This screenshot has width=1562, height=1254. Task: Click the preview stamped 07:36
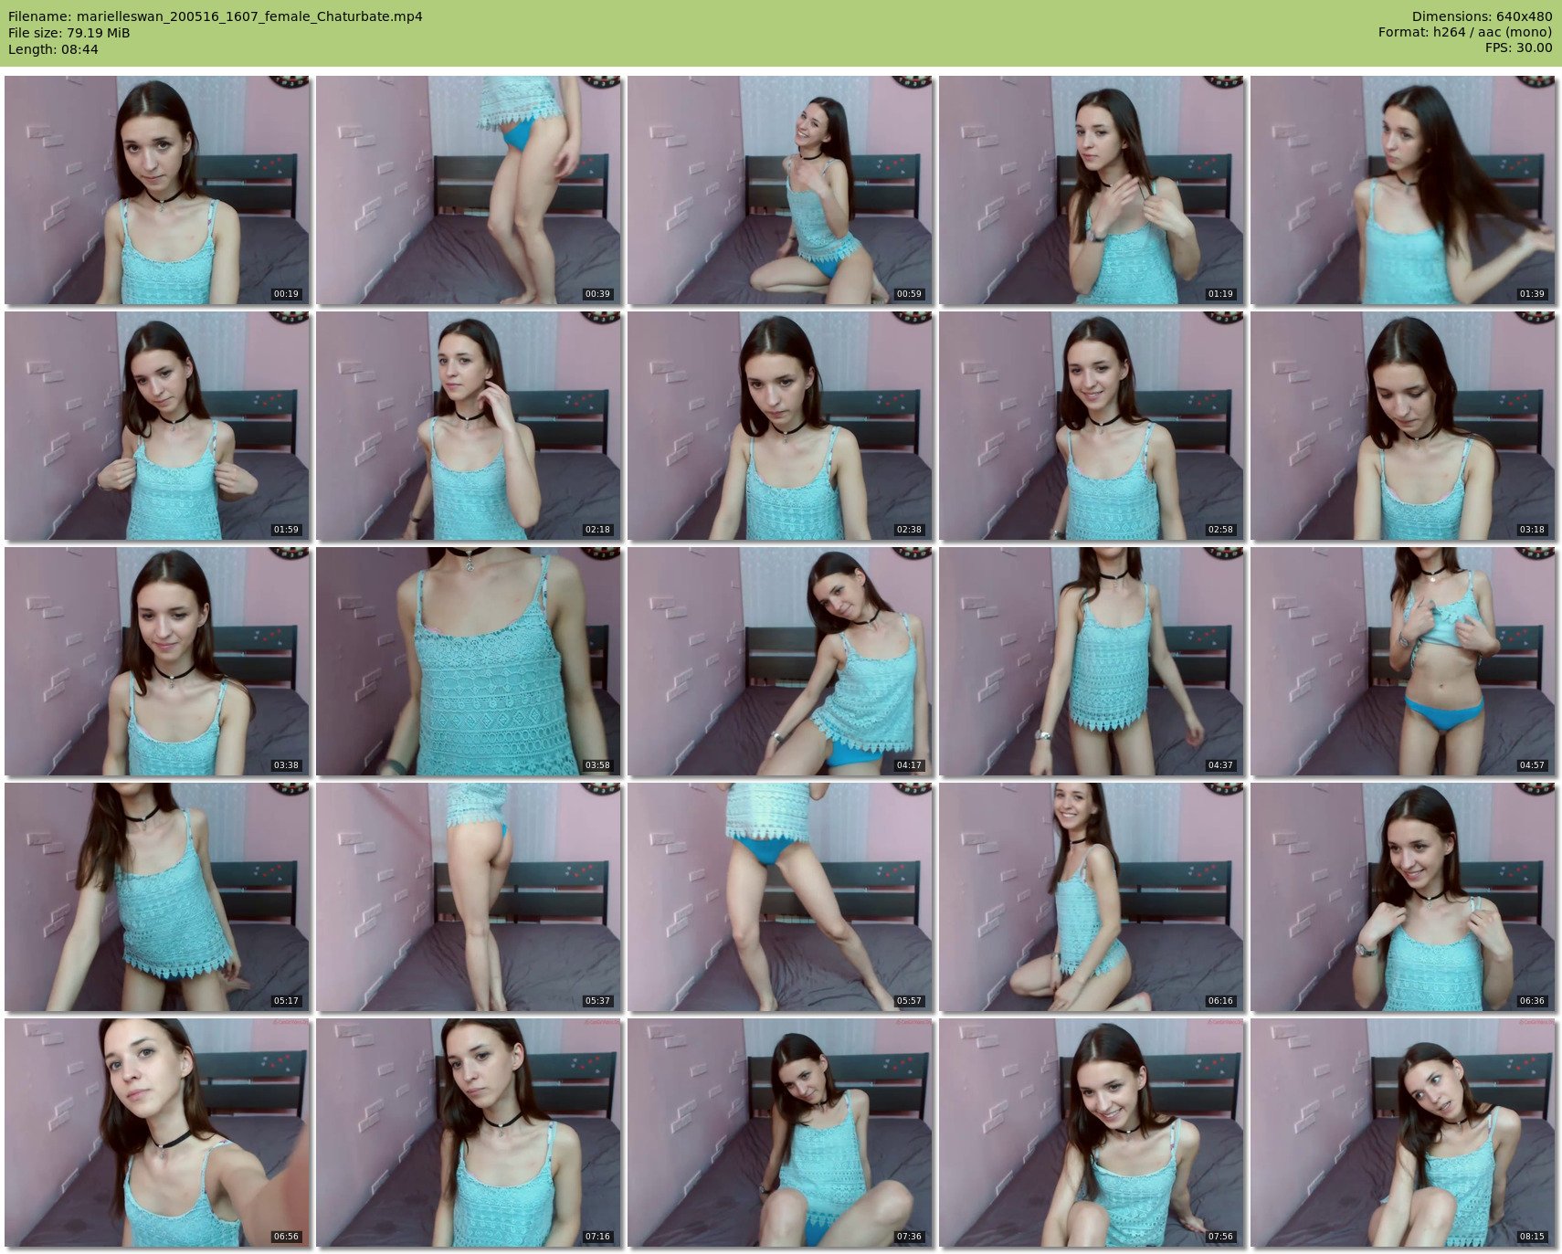[780, 1133]
